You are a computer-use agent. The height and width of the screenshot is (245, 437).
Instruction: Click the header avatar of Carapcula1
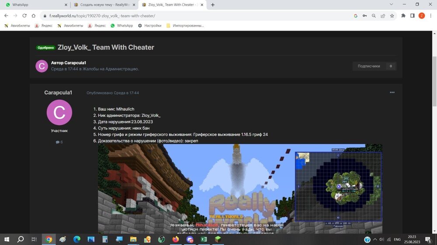pyautogui.click(x=42, y=66)
